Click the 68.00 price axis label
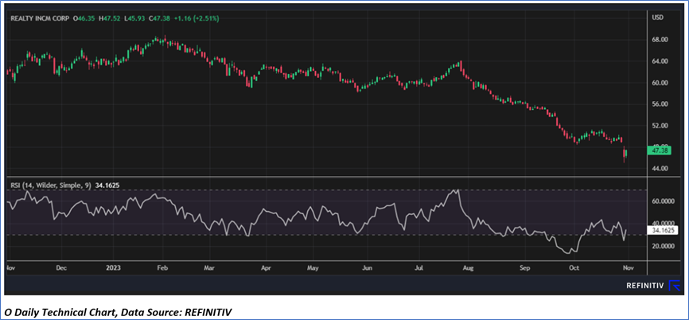Image resolution: width=689 pixels, height=320 pixels. pos(659,40)
